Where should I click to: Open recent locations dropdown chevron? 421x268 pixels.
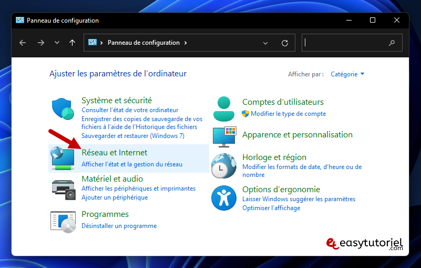(57, 43)
